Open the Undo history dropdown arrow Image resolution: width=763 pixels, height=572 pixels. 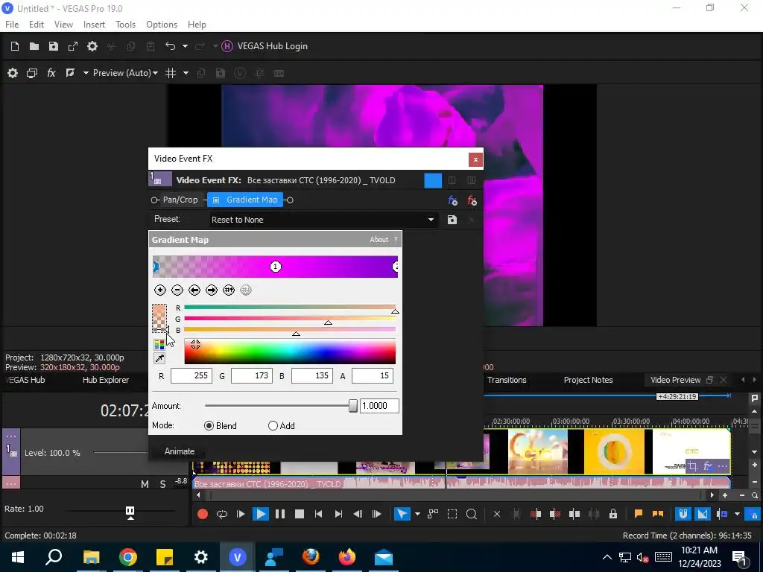coord(185,46)
